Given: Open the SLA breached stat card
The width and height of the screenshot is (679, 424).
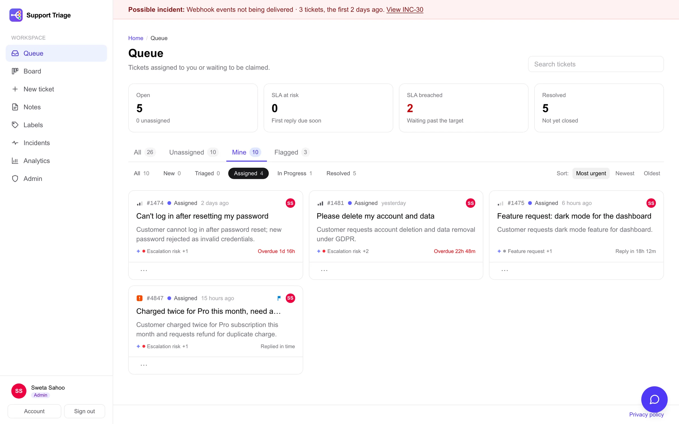Looking at the screenshot, I should point(463,108).
